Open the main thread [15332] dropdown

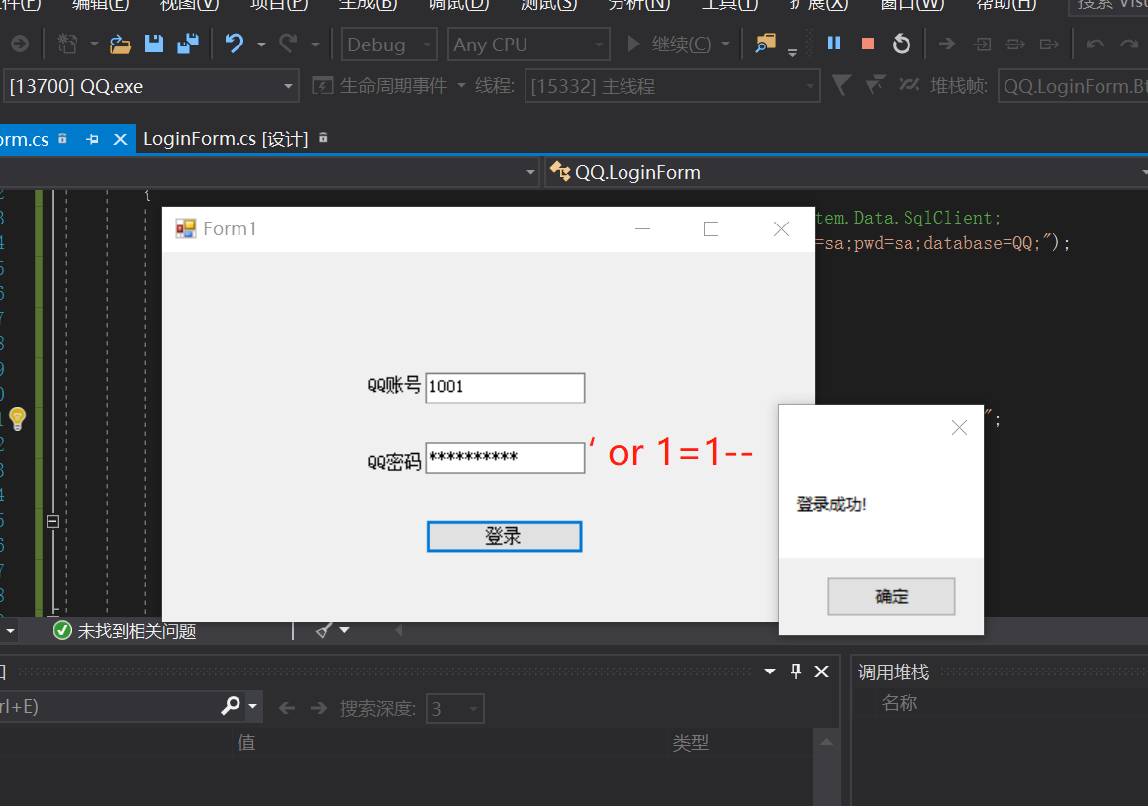point(672,86)
